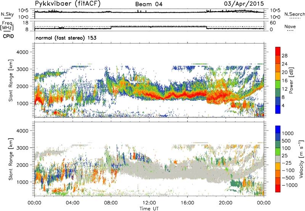Viewport: 305px width, 211px height.
Task: Click the "Time UT" axis title
Action: 149,209
